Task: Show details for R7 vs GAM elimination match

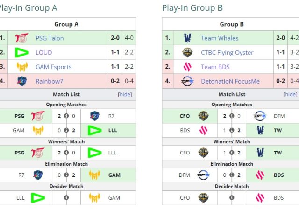Action: point(66,175)
